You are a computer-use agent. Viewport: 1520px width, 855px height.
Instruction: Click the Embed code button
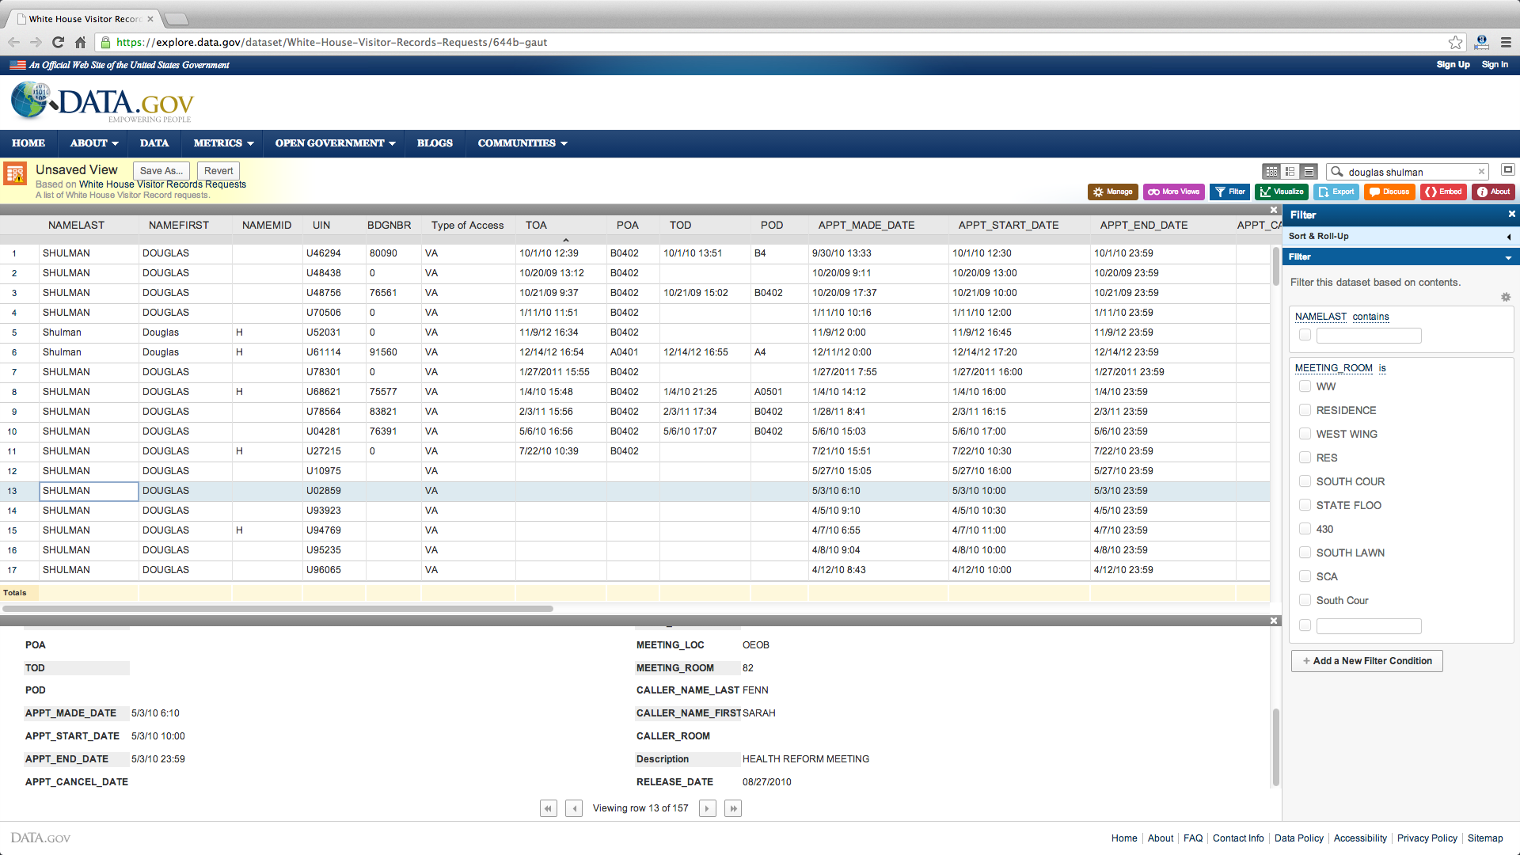1443,192
